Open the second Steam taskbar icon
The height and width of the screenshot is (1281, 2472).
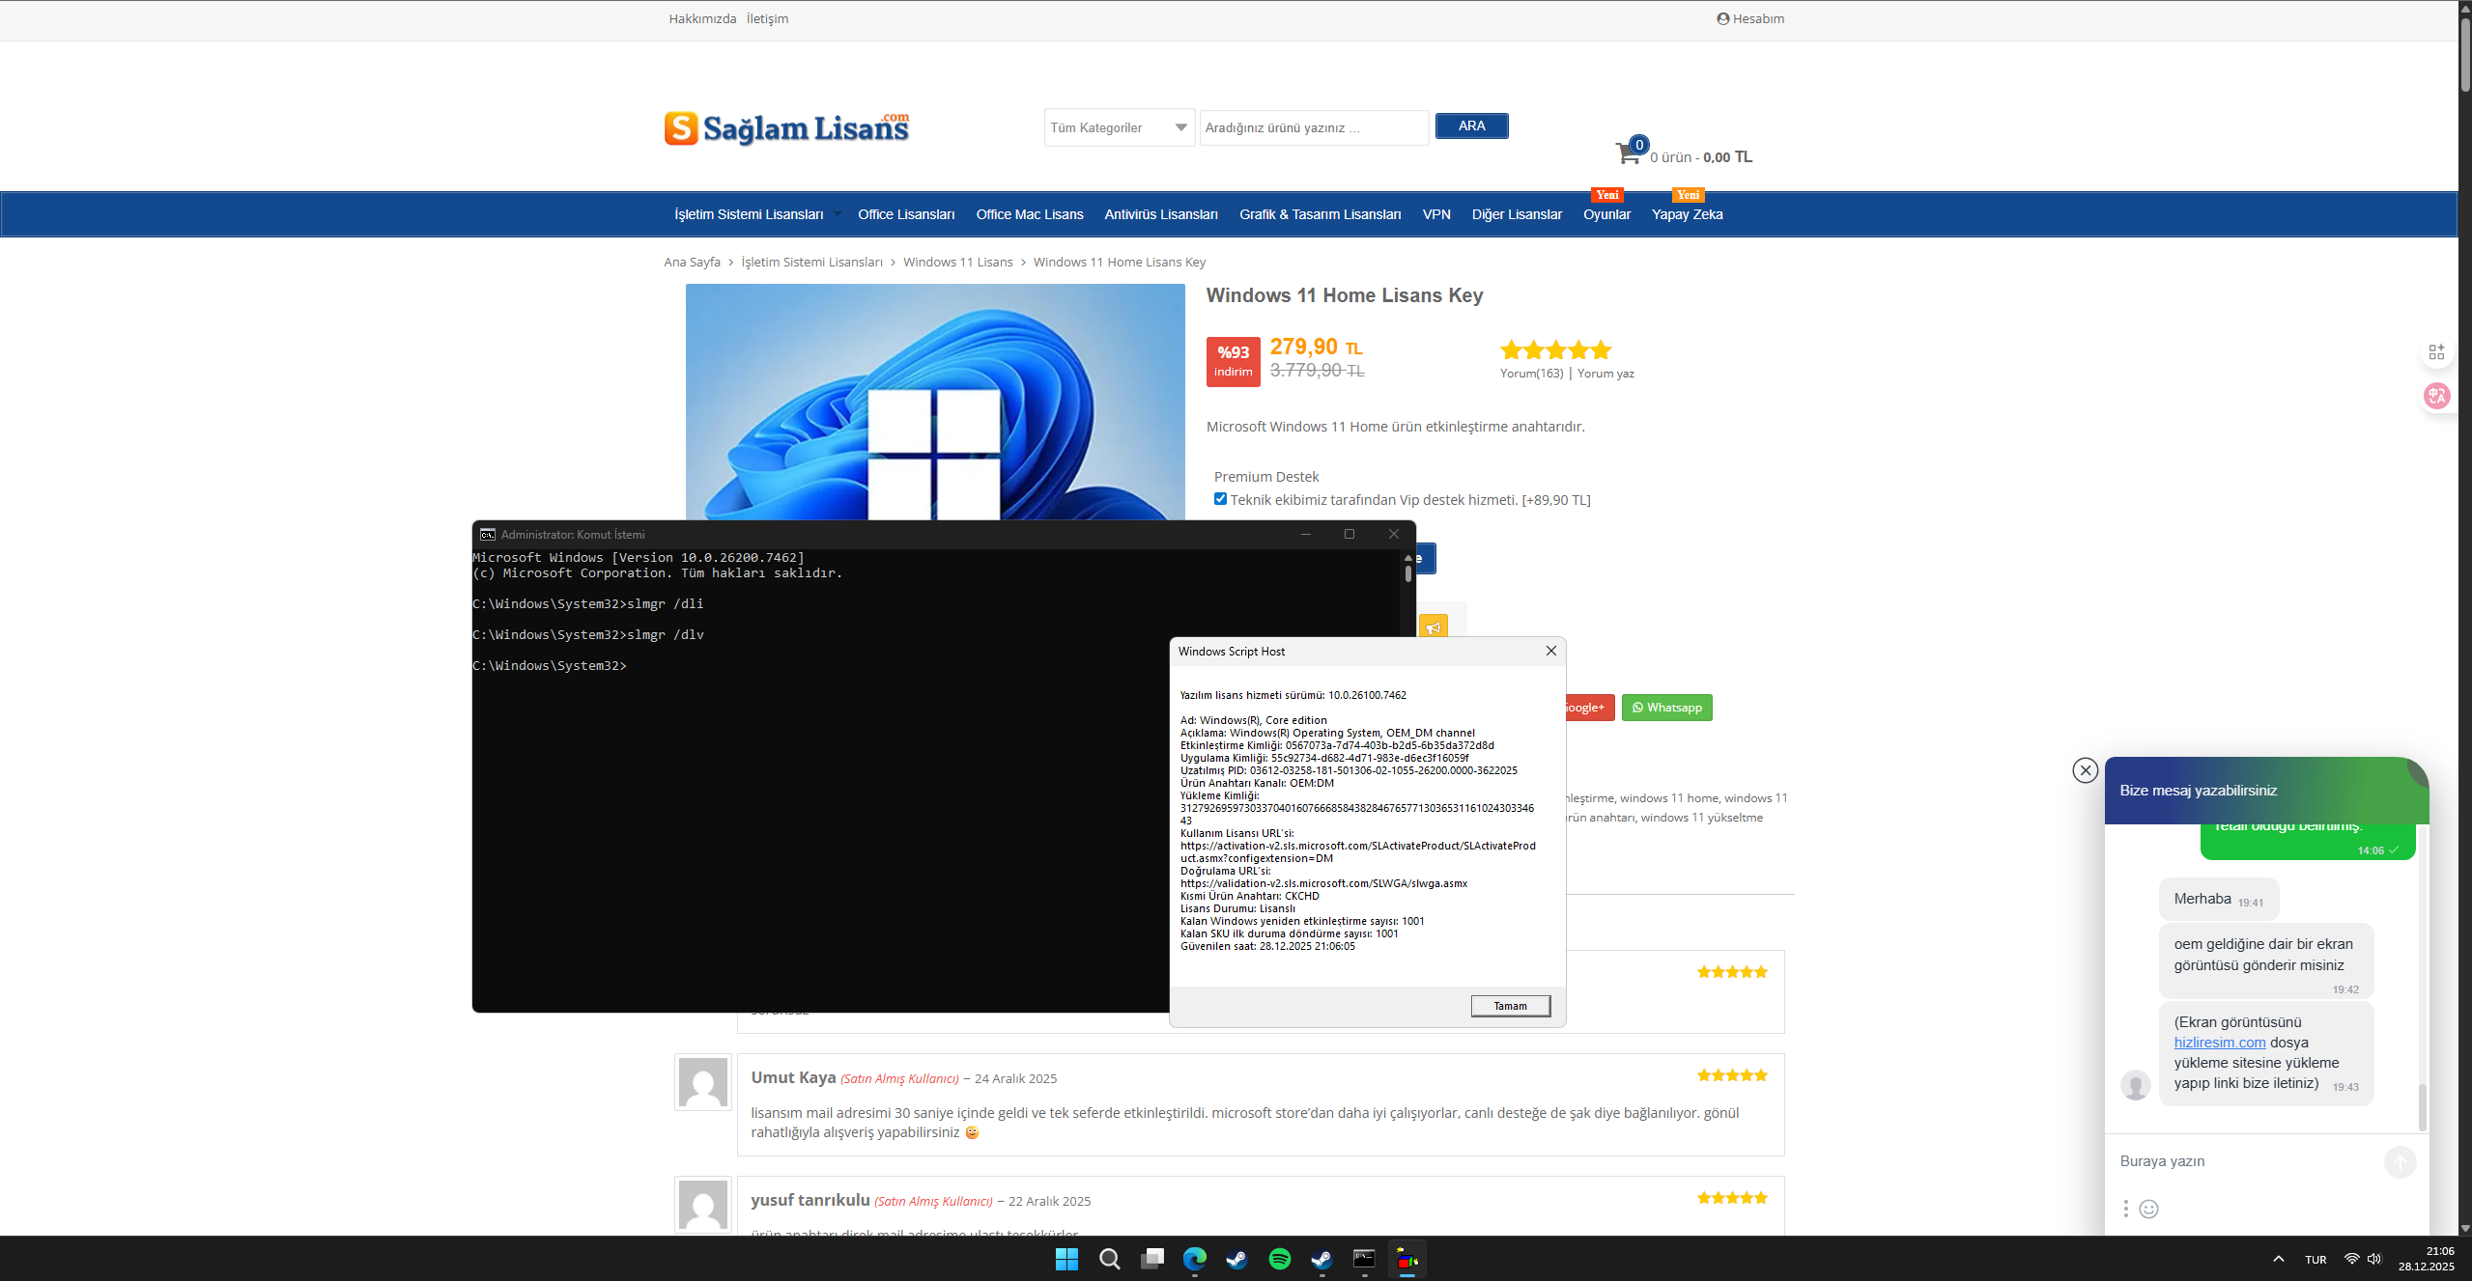tap(1321, 1259)
